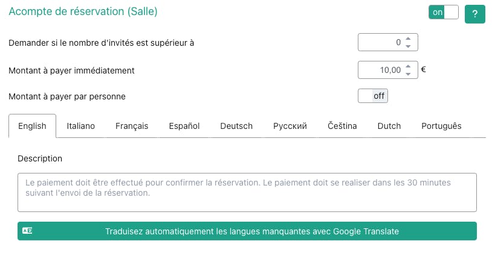The width and height of the screenshot is (492, 253).
Task: Click the guest number input field
Action: point(388,42)
